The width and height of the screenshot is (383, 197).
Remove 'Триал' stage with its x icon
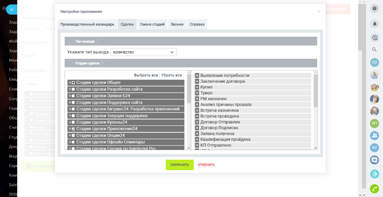(197, 93)
